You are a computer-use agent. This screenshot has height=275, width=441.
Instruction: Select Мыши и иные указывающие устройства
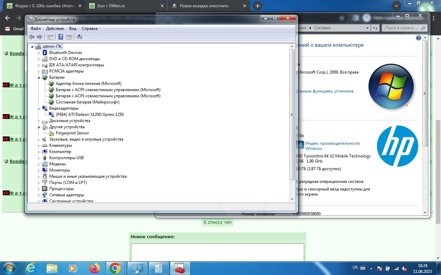pyautogui.click(x=88, y=176)
